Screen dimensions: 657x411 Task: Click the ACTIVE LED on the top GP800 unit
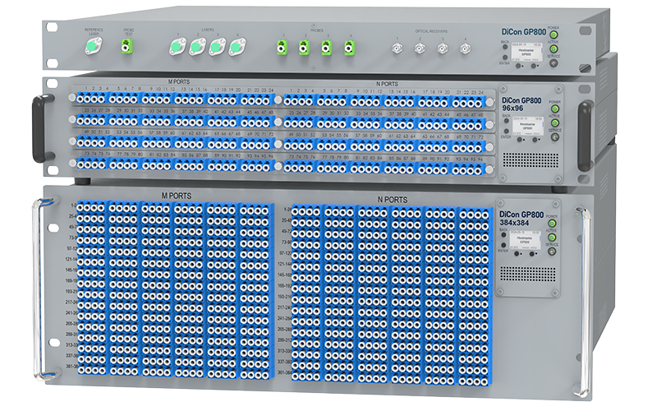click(x=554, y=48)
